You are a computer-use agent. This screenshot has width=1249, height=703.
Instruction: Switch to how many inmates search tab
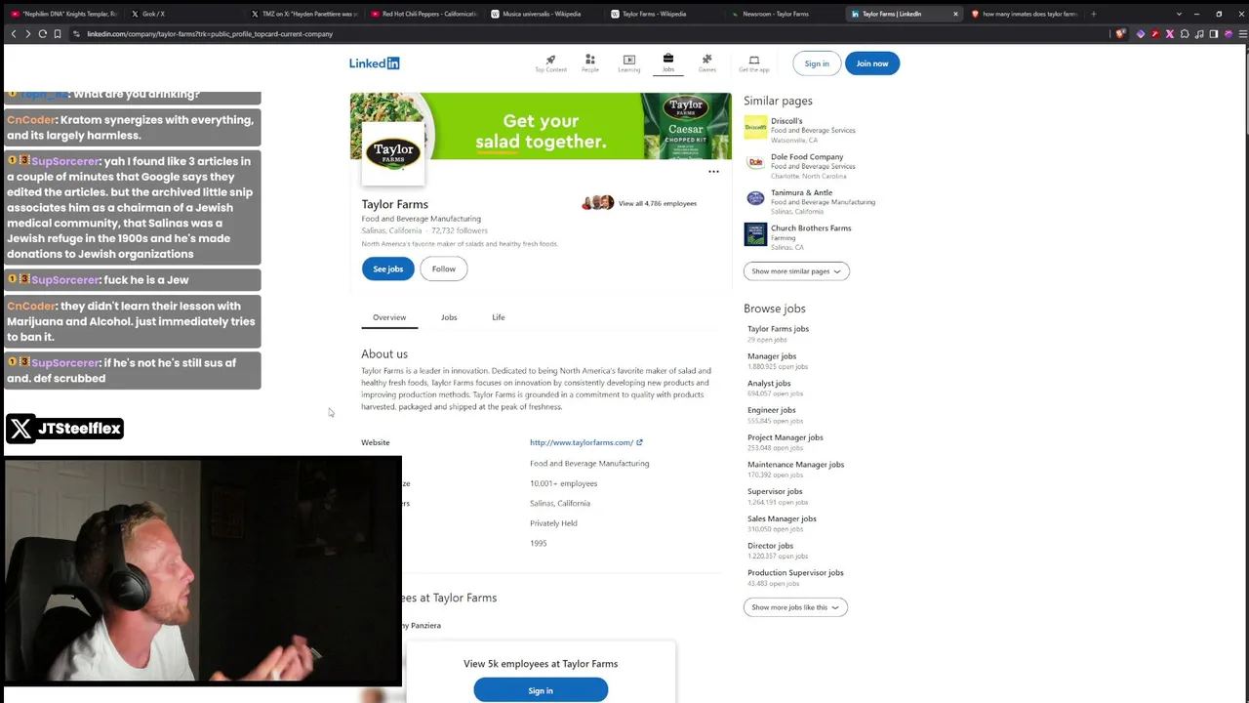(x=1024, y=14)
